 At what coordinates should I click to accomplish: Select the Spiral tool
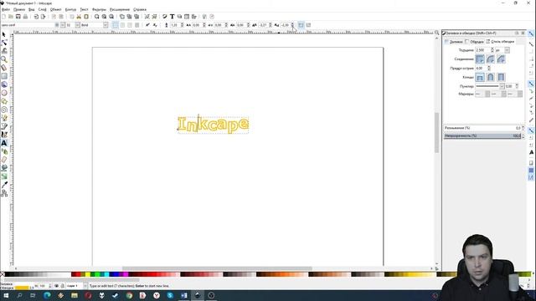pos(4,110)
